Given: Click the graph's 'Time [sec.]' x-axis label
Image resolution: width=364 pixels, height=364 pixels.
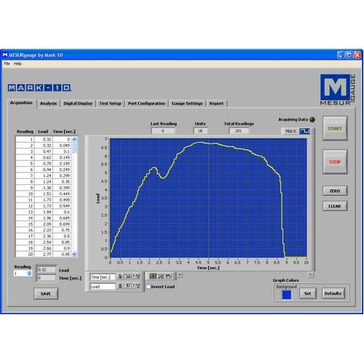Looking at the screenshot, I should coord(208,268).
